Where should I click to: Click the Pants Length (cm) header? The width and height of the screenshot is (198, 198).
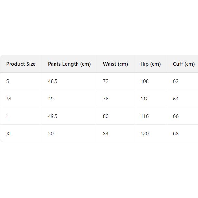click(69, 64)
